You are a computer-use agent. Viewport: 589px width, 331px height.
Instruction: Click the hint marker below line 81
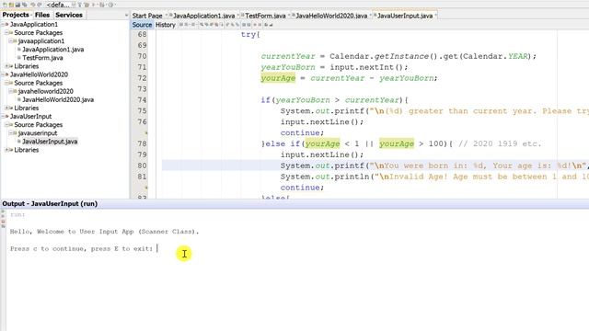(x=145, y=188)
